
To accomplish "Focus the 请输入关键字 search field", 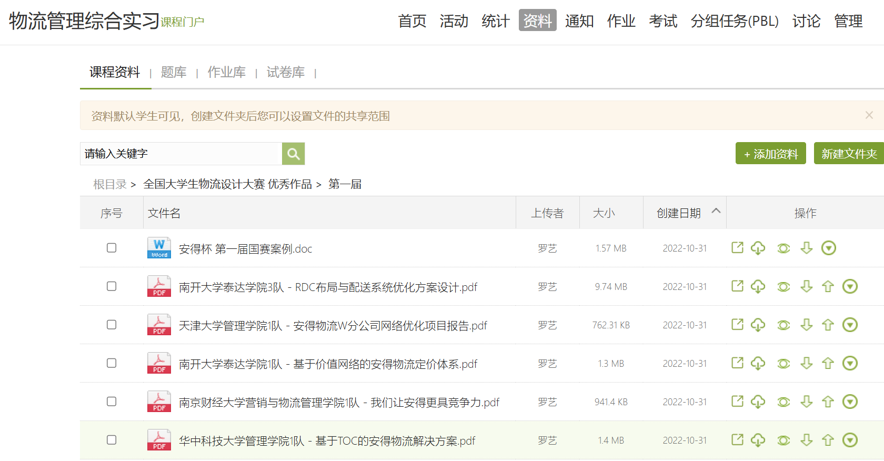I will tap(181, 154).
